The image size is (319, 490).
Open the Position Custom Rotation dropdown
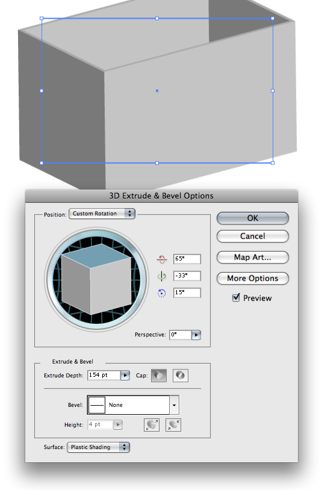102,214
